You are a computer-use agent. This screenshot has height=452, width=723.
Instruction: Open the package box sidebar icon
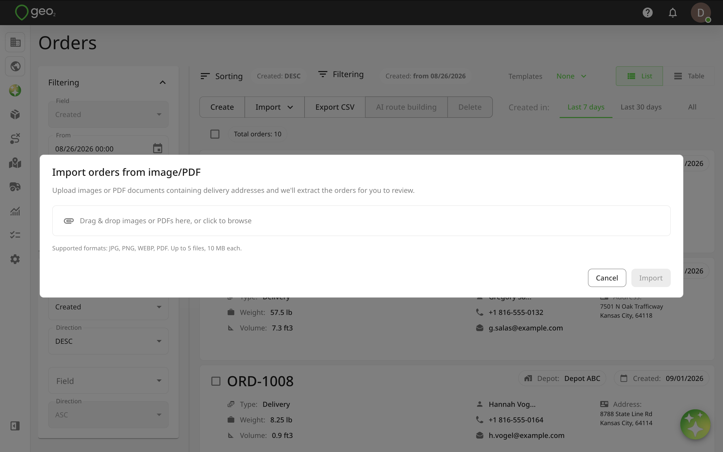tap(15, 115)
